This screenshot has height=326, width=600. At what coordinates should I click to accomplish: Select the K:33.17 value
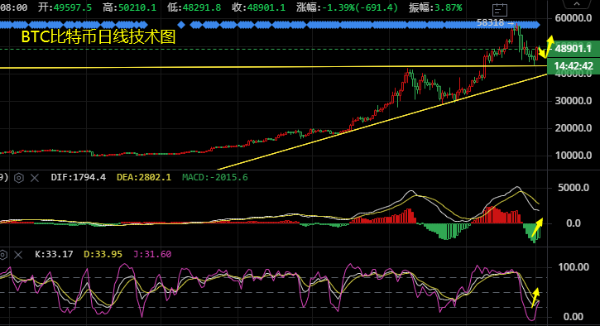(x=54, y=255)
